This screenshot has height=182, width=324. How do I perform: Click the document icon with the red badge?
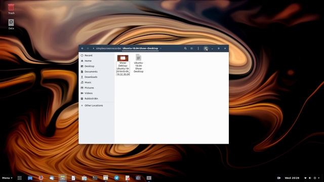click(128, 178)
